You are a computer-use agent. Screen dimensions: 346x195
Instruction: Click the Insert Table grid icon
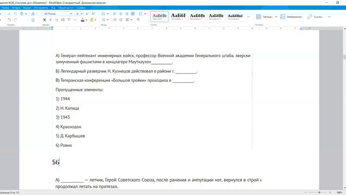click(x=258, y=17)
